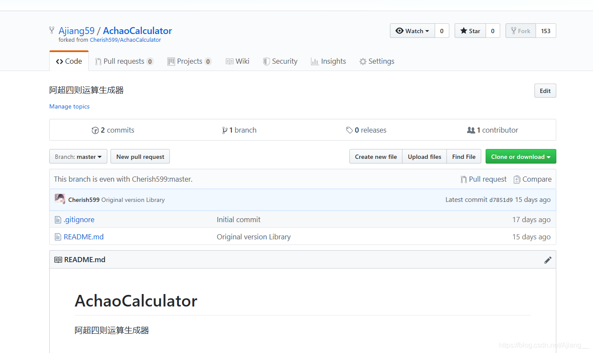
Task: Open the Watch dropdown button
Action: (x=412, y=31)
